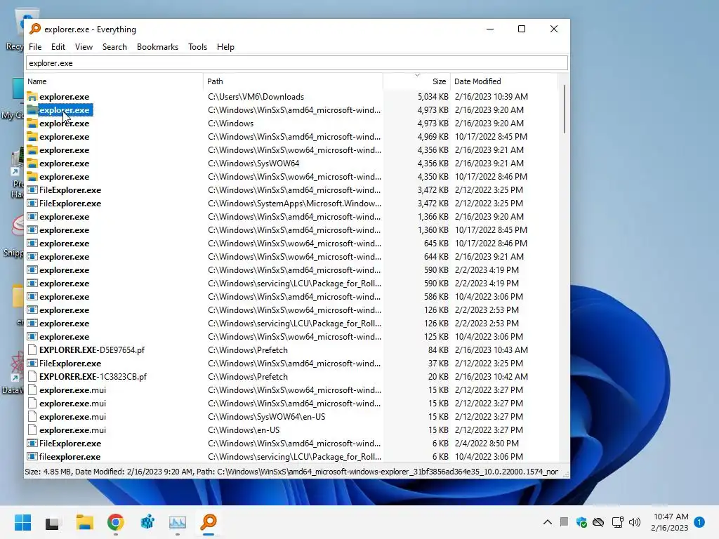Sort by Date Modified column header
The height and width of the screenshot is (539, 719).
tap(504, 81)
